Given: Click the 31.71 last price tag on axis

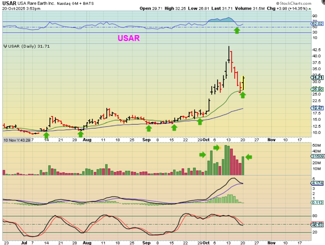Looking at the screenshot, I should tap(317, 78).
